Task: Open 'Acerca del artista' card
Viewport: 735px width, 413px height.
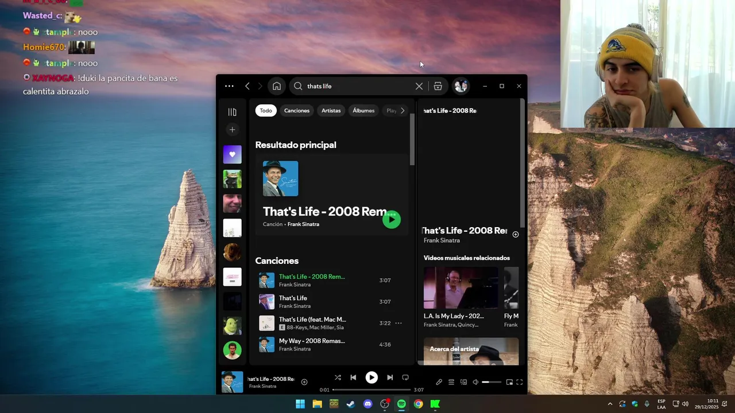Action: pos(471,352)
